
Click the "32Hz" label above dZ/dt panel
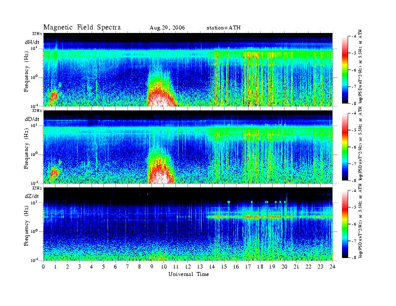37,188
